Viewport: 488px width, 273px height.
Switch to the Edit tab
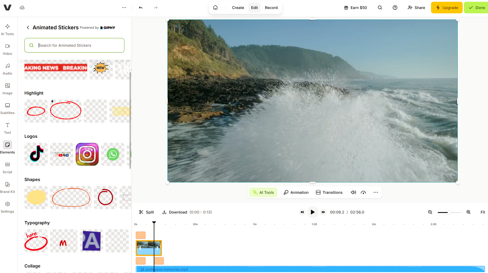click(254, 8)
